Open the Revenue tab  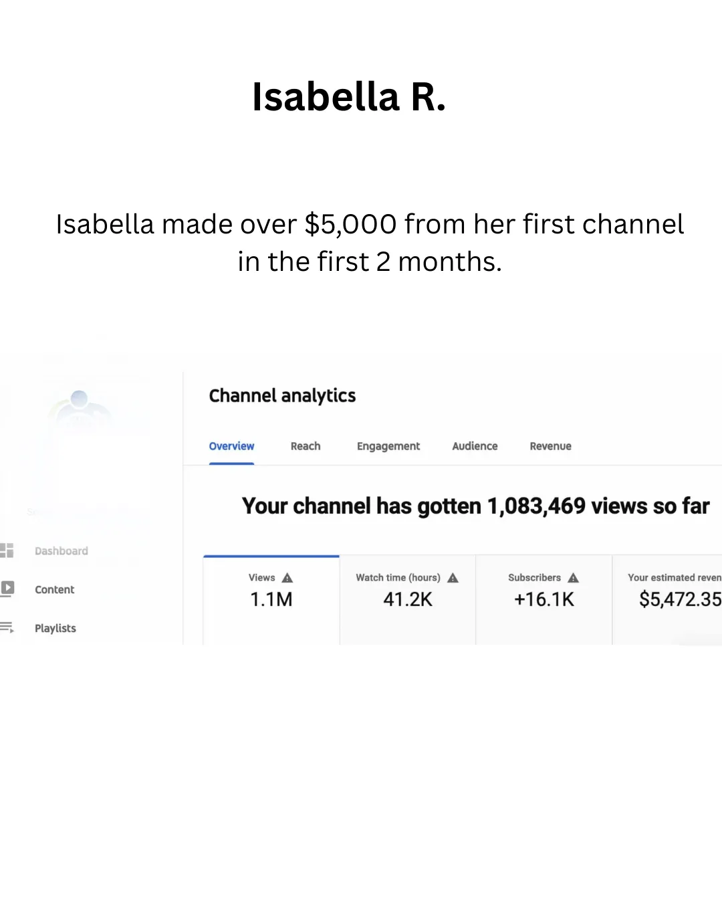click(x=550, y=446)
